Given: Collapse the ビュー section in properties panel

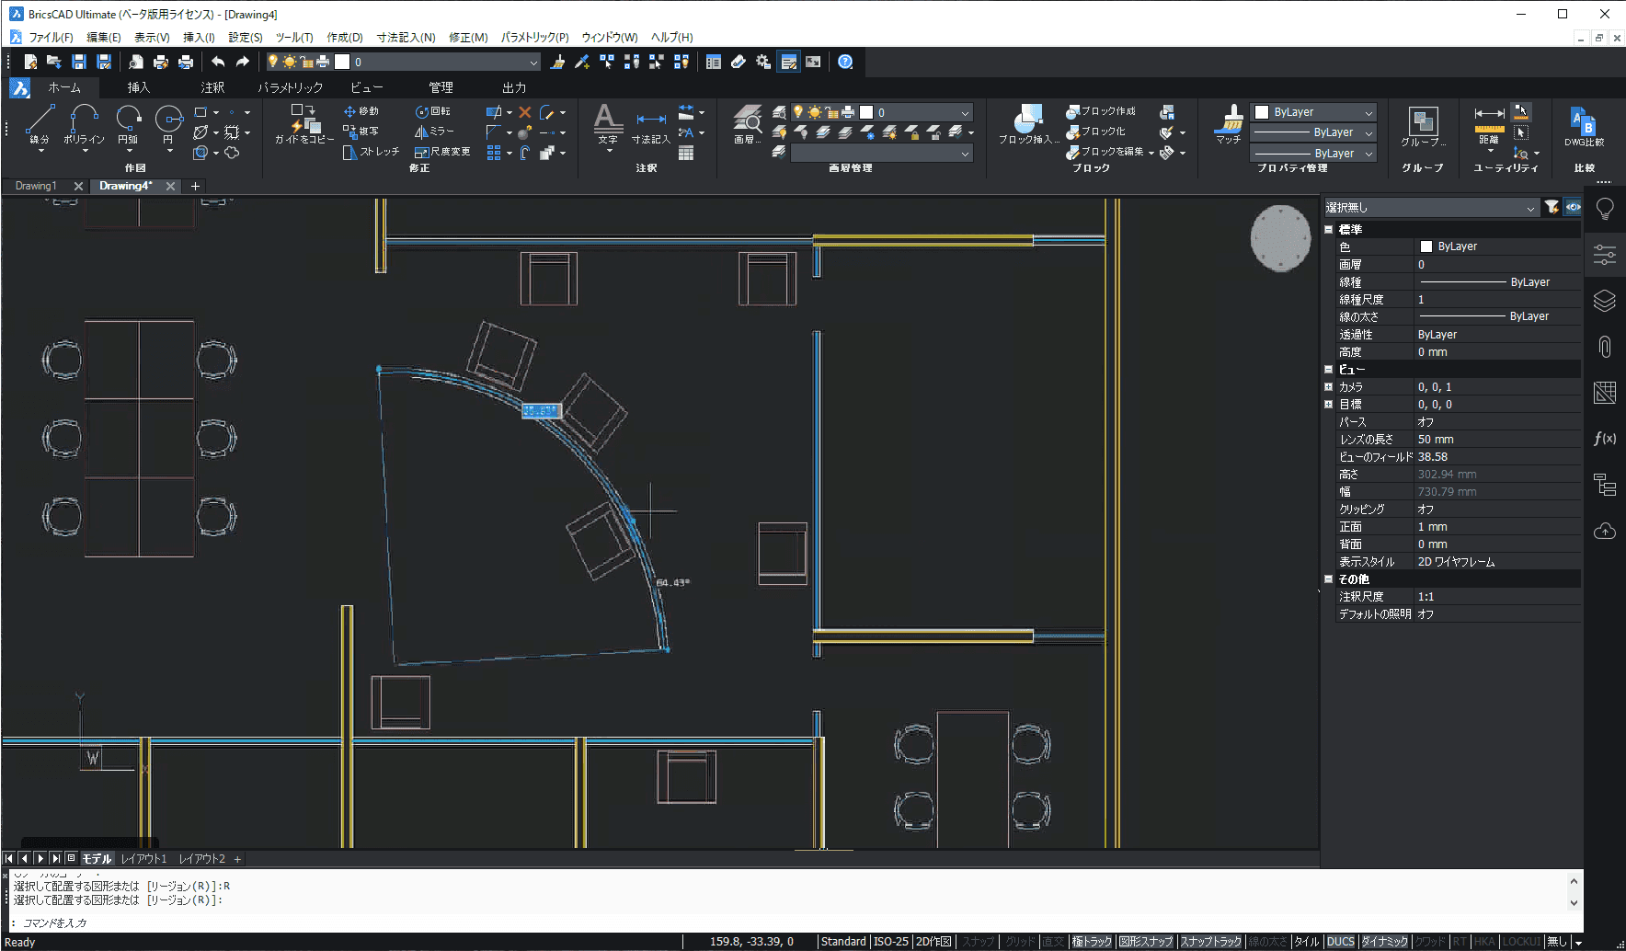Looking at the screenshot, I should point(1328,370).
